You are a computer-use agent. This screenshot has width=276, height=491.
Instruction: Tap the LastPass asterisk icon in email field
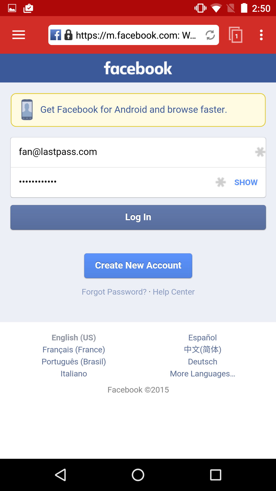pyautogui.click(x=260, y=152)
